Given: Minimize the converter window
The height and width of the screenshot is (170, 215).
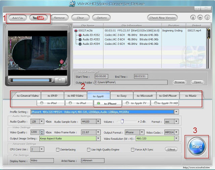Looking at the screenshot, I should point(197,9).
